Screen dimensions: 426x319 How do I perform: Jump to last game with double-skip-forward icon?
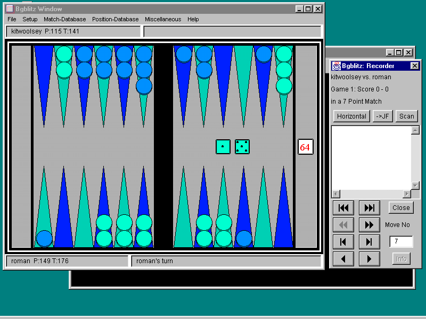pos(369,208)
